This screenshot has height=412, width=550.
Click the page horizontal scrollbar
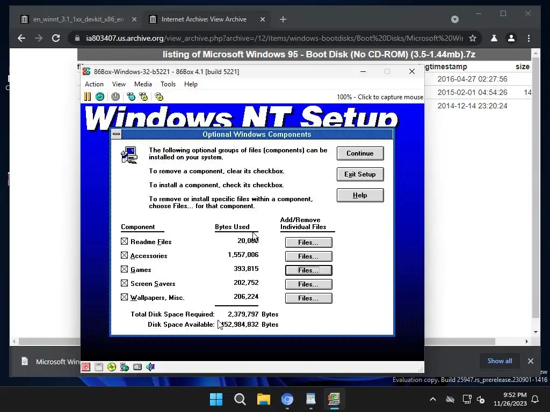pos(257,341)
